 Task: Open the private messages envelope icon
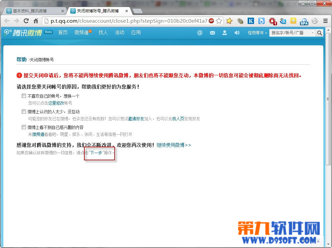pos(212,33)
